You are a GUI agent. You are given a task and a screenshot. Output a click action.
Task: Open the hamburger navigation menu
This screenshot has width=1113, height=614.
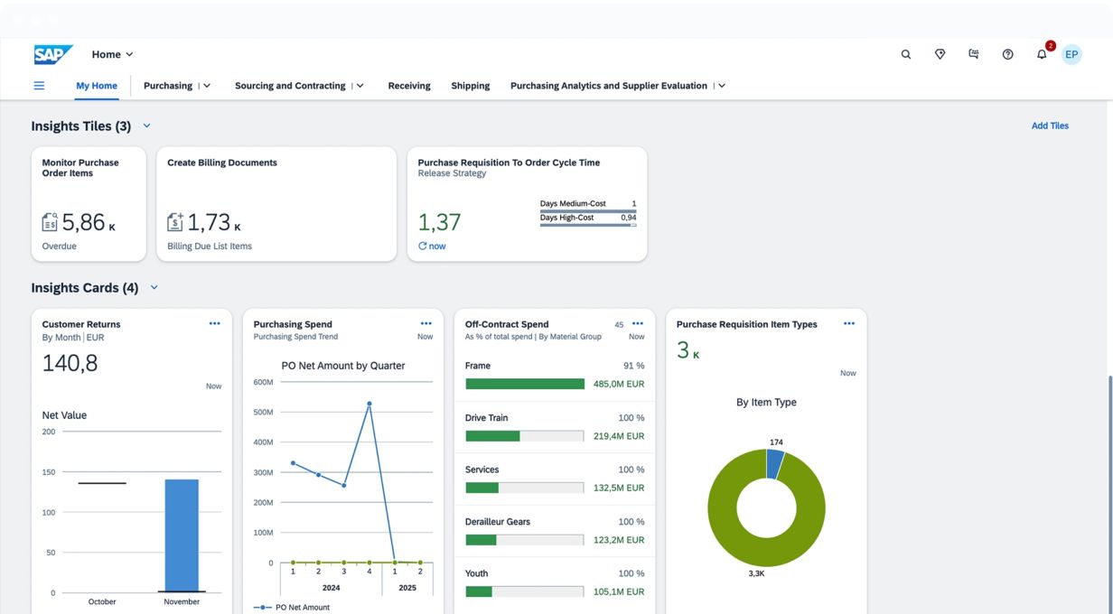tap(39, 86)
